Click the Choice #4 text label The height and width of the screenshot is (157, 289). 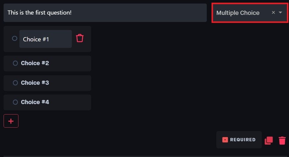point(35,102)
